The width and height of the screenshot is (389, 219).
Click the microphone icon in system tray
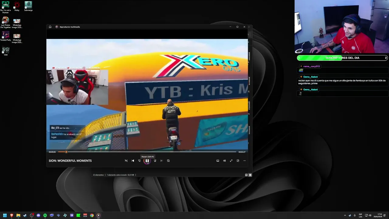pos(354,215)
